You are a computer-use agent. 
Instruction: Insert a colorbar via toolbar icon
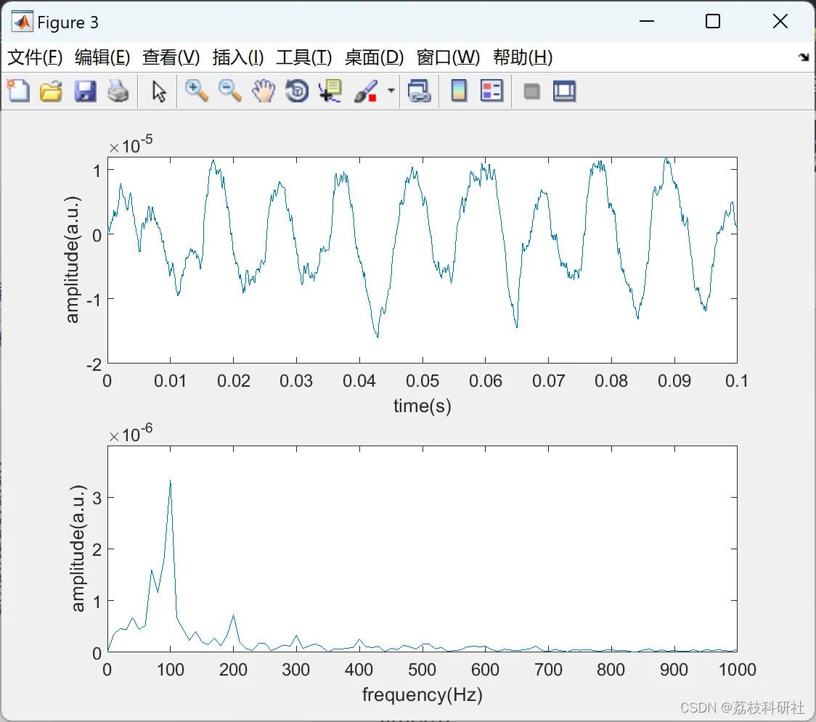point(459,91)
